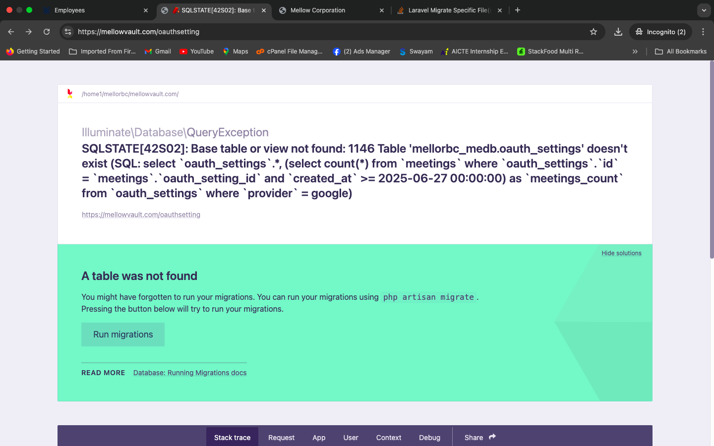Open the StackFood Multi R bookmark
Image resolution: width=714 pixels, height=446 pixels.
point(550,52)
